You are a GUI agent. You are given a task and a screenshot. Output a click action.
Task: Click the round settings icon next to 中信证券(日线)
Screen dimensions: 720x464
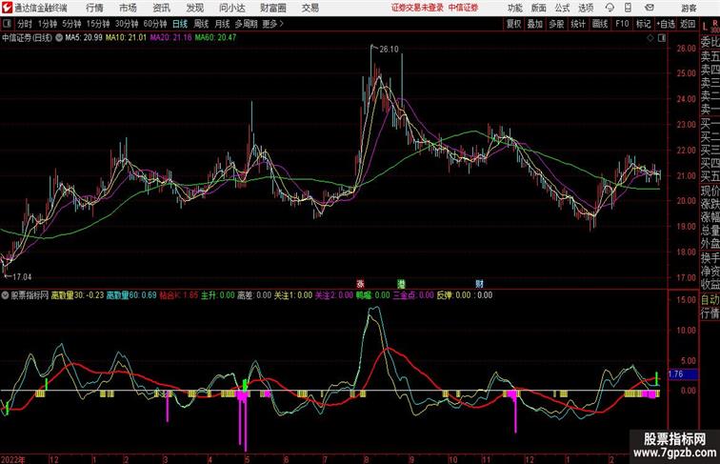click(x=59, y=38)
